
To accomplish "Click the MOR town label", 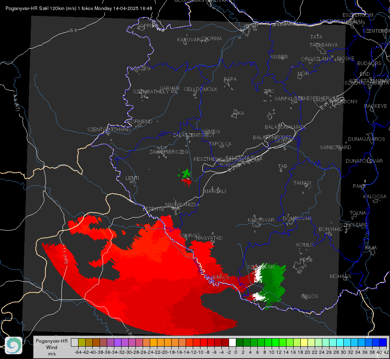I will tap(304, 73).
